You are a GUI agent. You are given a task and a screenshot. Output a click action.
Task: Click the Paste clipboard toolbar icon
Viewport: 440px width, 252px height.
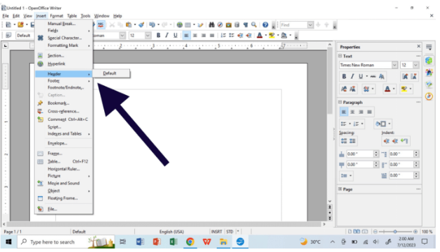[x=129, y=25]
